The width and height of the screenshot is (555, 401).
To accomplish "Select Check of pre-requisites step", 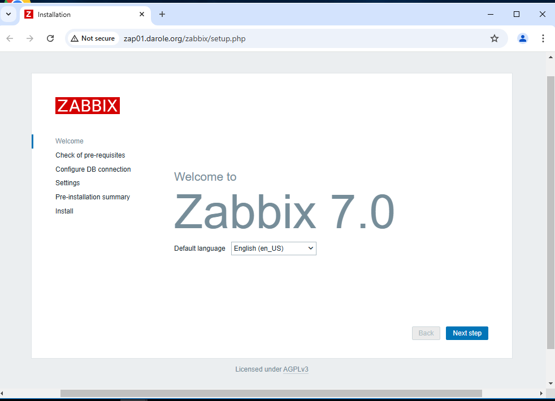I will [x=90, y=155].
